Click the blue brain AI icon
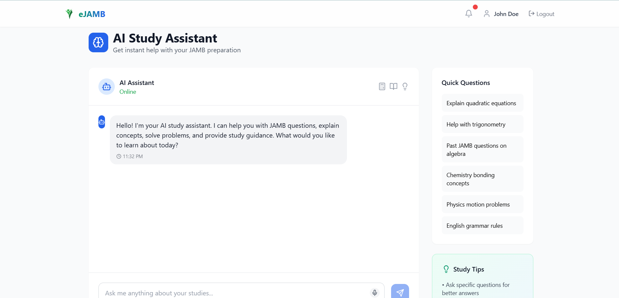This screenshot has height=298, width=619. [98, 42]
